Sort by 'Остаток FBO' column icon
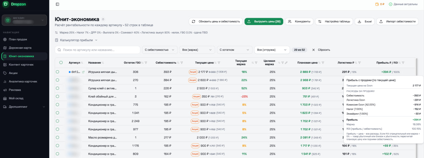This screenshot has height=158, width=424. (142, 63)
